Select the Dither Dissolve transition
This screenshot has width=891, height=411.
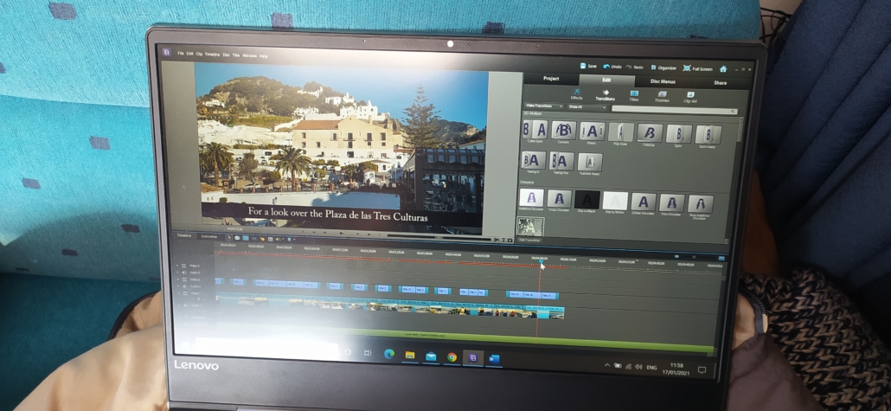pos(644,204)
